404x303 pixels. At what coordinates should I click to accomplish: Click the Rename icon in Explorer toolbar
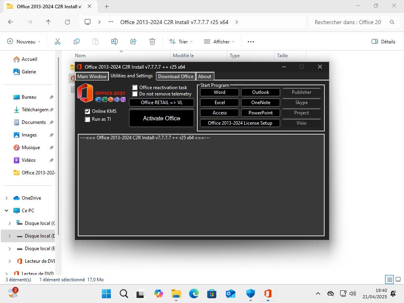point(114,41)
